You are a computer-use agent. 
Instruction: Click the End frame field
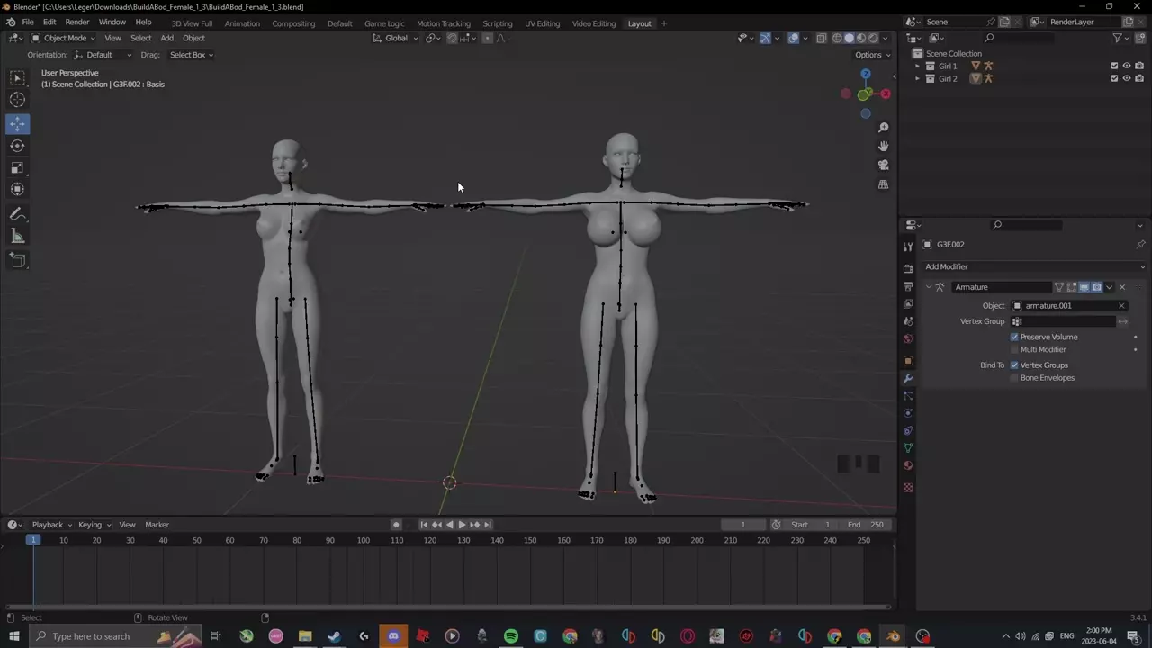pos(867,525)
